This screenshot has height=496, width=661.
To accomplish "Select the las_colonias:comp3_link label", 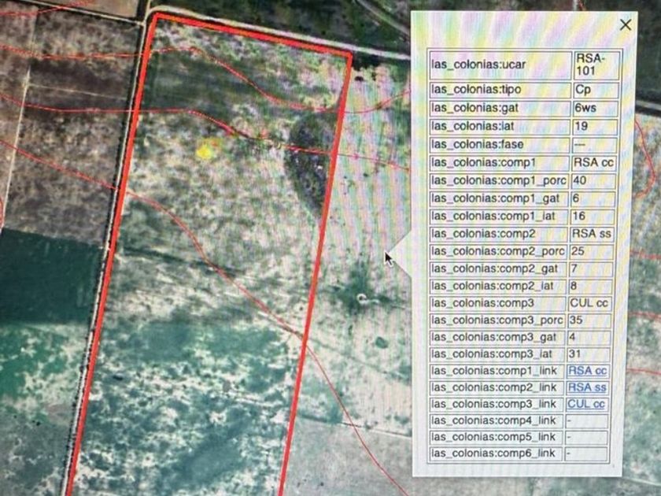I will (493, 404).
